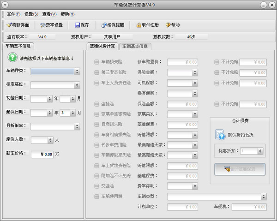Click the 刷新界面 broom icon
The image size is (277, 221).
pos(9,25)
